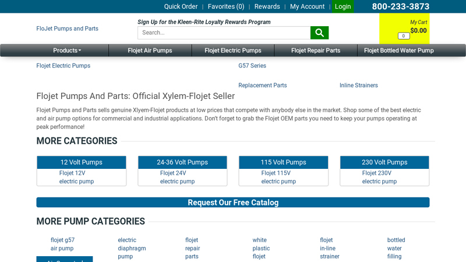Screen dimensions: 466x262
Task: Click Sign Up for Loyalty Rewards text
Action: (x=204, y=22)
